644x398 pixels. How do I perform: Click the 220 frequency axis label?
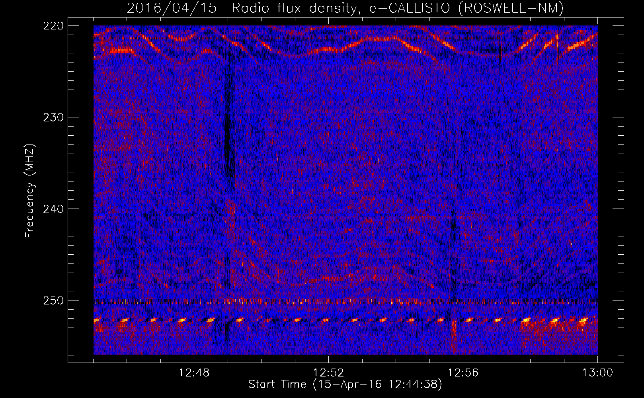coord(53,26)
